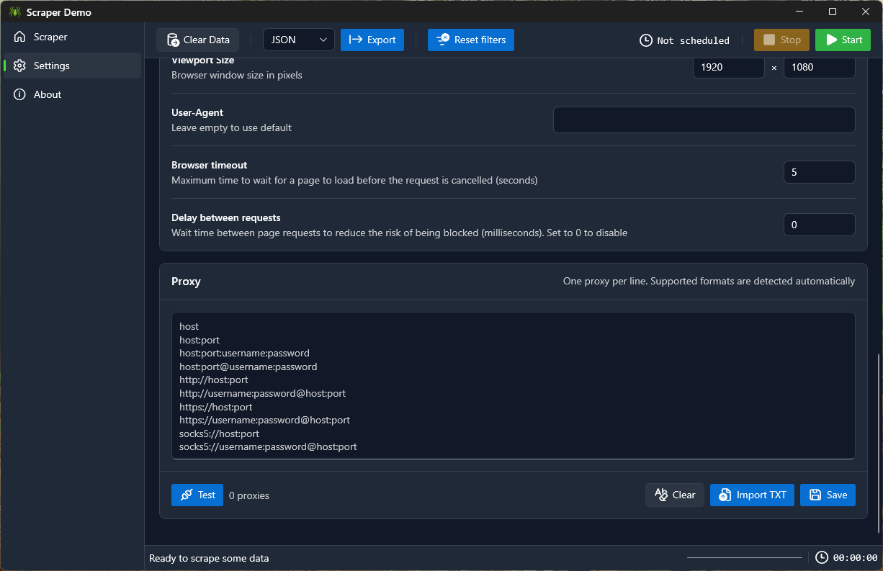Focus the User-Agent input field
This screenshot has height=571, width=883.
[x=704, y=120]
